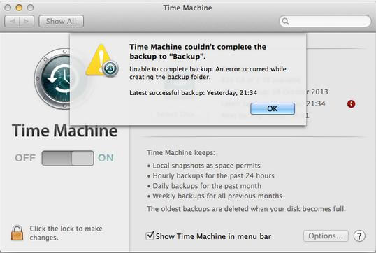
Task: Click 'Local snapshots as space permits' line
Action: 206,166
